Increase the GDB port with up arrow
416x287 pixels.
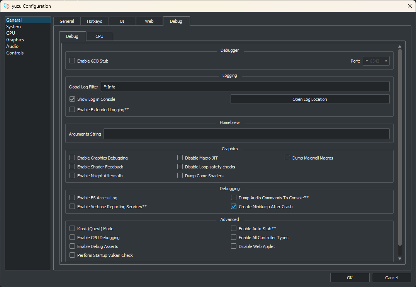pyautogui.click(x=386, y=61)
